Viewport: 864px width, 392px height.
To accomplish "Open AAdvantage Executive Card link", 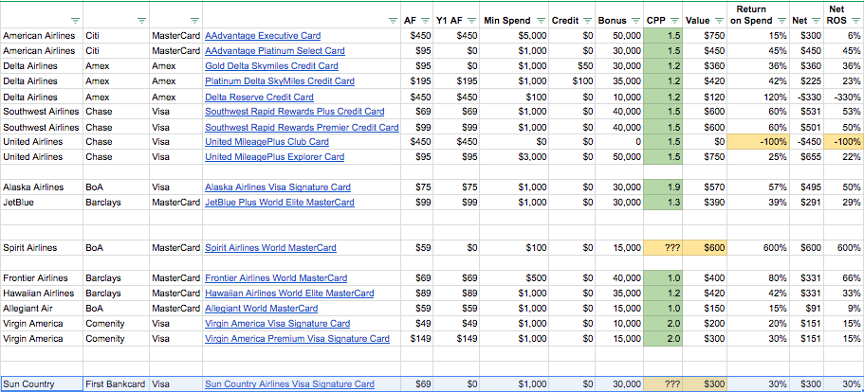I will [x=263, y=36].
